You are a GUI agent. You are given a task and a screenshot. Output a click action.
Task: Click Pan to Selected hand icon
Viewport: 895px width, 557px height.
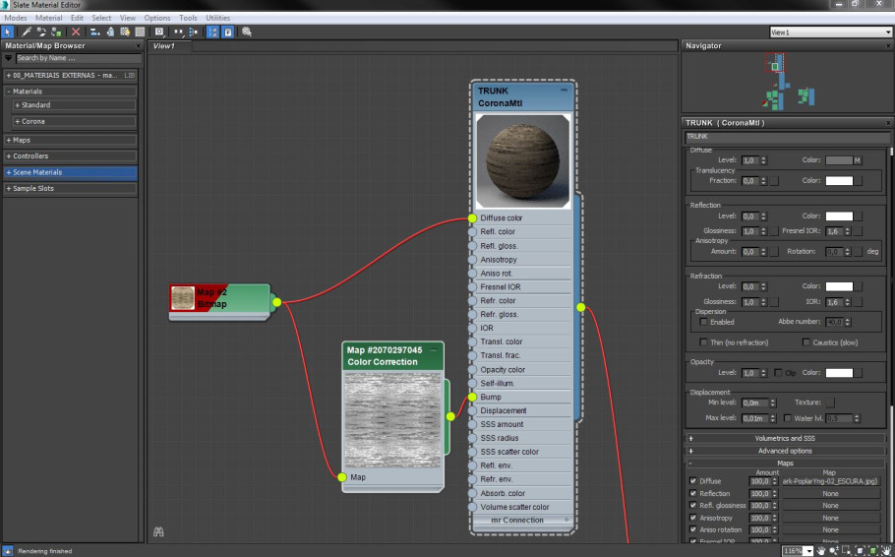click(x=886, y=551)
